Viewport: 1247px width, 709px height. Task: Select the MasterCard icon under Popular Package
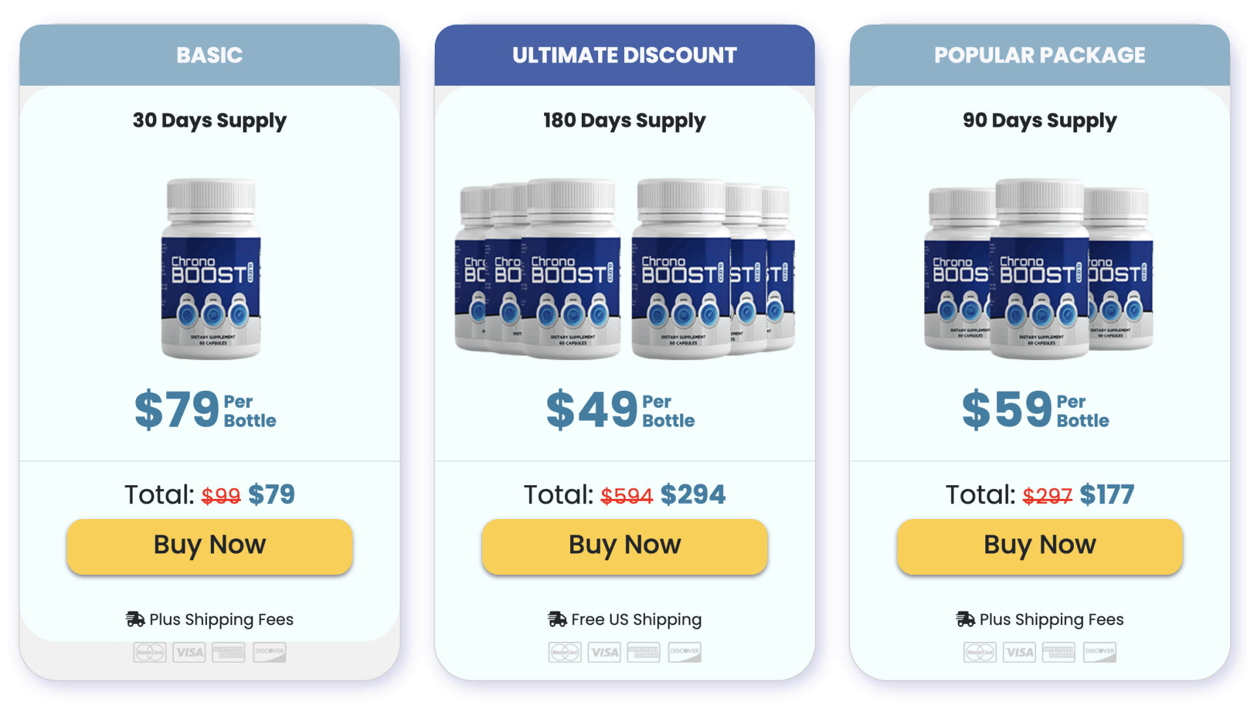980,652
